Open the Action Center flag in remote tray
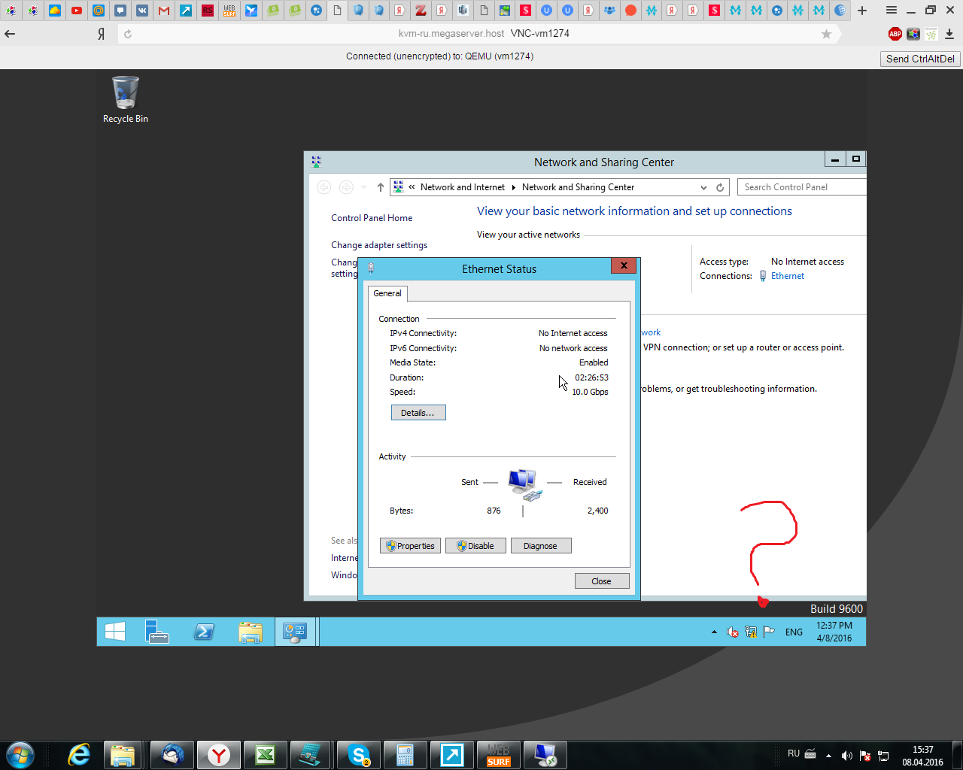This screenshot has height=770, width=963. click(768, 632)
